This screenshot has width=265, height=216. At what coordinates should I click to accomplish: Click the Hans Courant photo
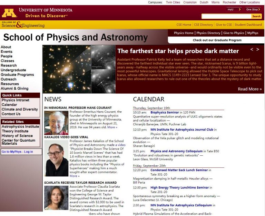[x=56, y=123]
